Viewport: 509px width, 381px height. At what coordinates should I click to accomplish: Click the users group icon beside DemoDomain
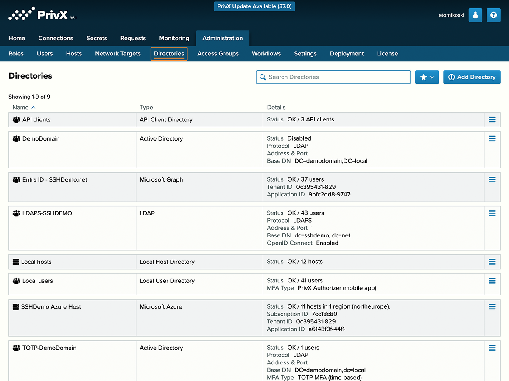tap(16, 138)
